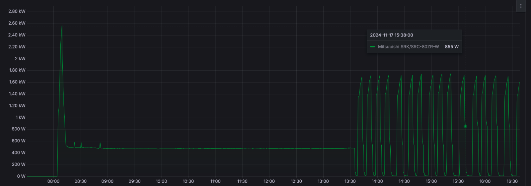Viewport: 531px width, 186px height.
Task: Click the 16:00 time axis label
Action: coord(485,181)
